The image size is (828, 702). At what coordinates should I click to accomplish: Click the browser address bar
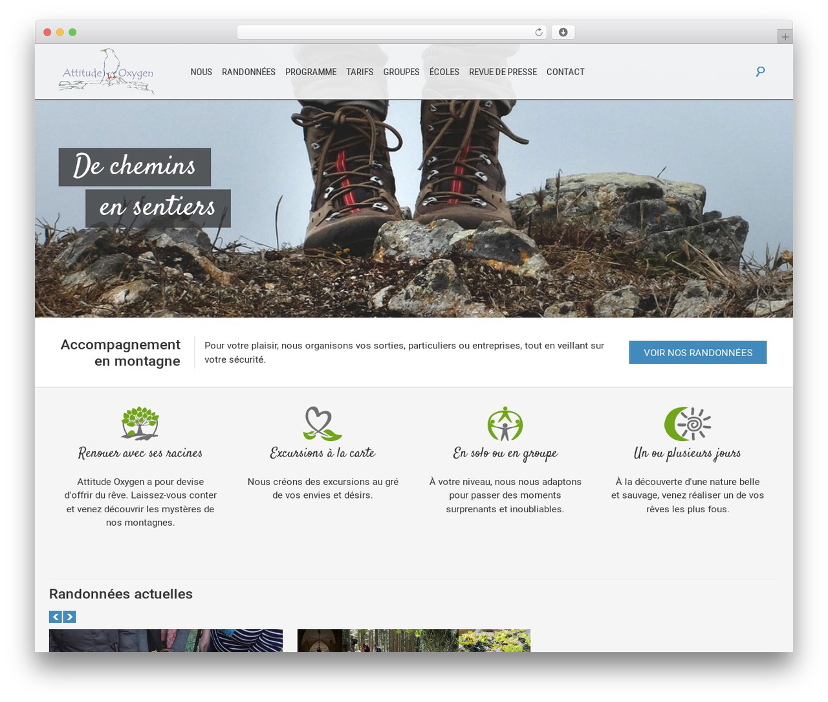pyautogui.click(x=392, y=32)
